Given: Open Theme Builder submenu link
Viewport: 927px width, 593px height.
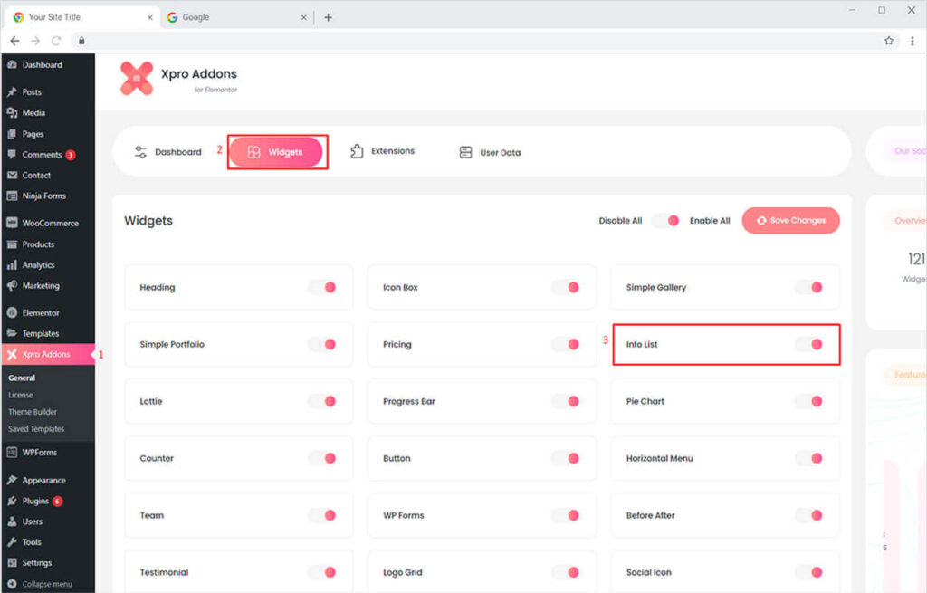Looking at the screenshot, I should [x=33, y=412].
